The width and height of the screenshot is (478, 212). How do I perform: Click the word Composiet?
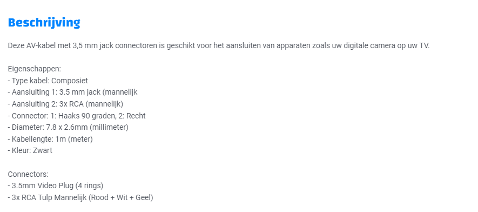[70, 81]
